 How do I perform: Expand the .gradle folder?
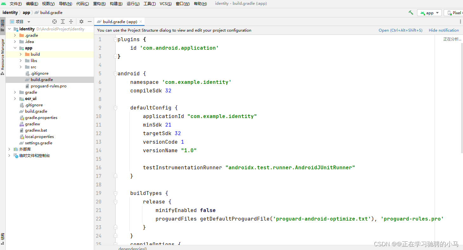coord(15,35)
